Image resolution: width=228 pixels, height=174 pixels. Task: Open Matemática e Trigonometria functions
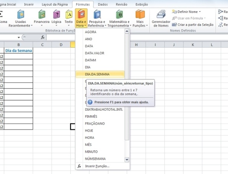pos(119,16)
